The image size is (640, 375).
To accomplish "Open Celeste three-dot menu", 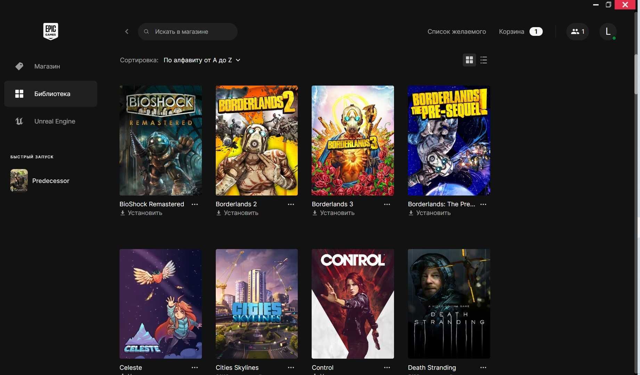I will (195, 368).
